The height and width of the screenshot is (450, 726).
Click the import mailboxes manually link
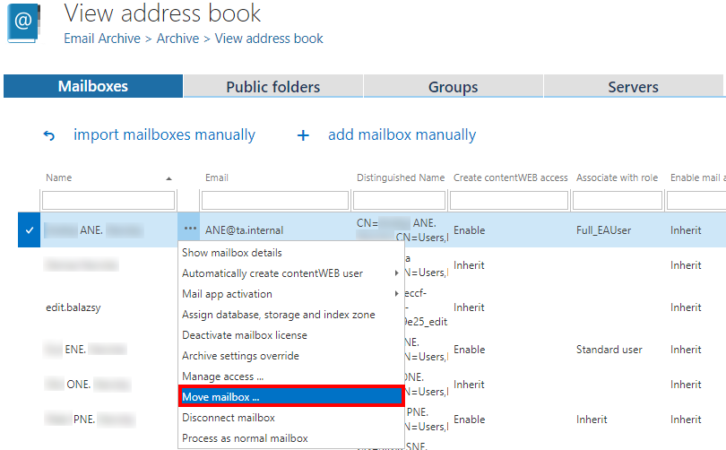164,135
